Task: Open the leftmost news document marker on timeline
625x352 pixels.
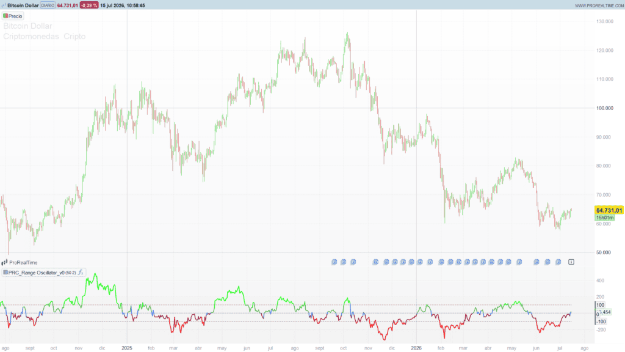Action: tap(334, 262)
